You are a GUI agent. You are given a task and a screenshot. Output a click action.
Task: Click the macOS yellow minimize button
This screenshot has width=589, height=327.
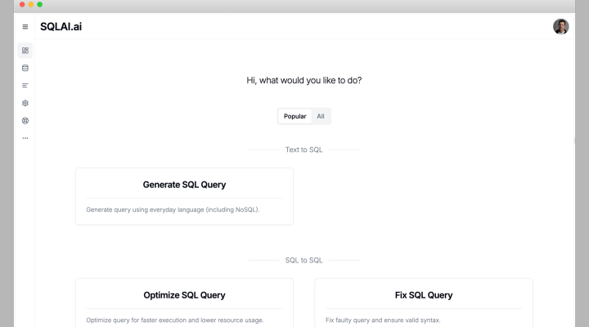(30, 5)
